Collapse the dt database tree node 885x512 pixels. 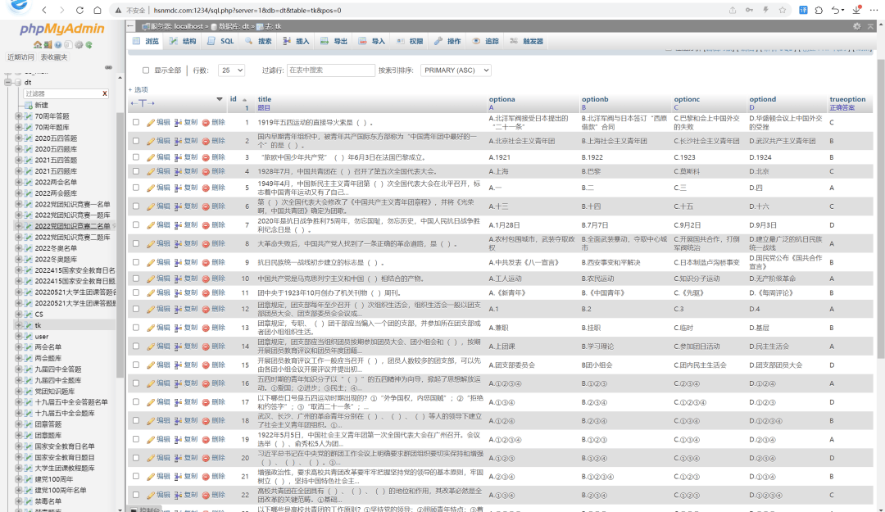(8, 83)
